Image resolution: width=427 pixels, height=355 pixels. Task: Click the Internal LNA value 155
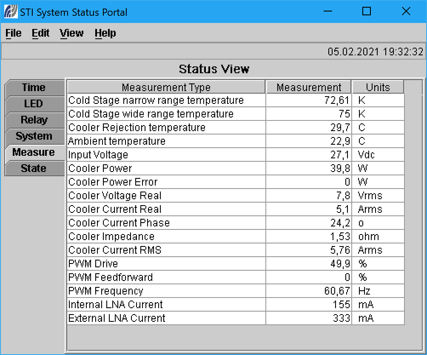(x=341, y=305)
